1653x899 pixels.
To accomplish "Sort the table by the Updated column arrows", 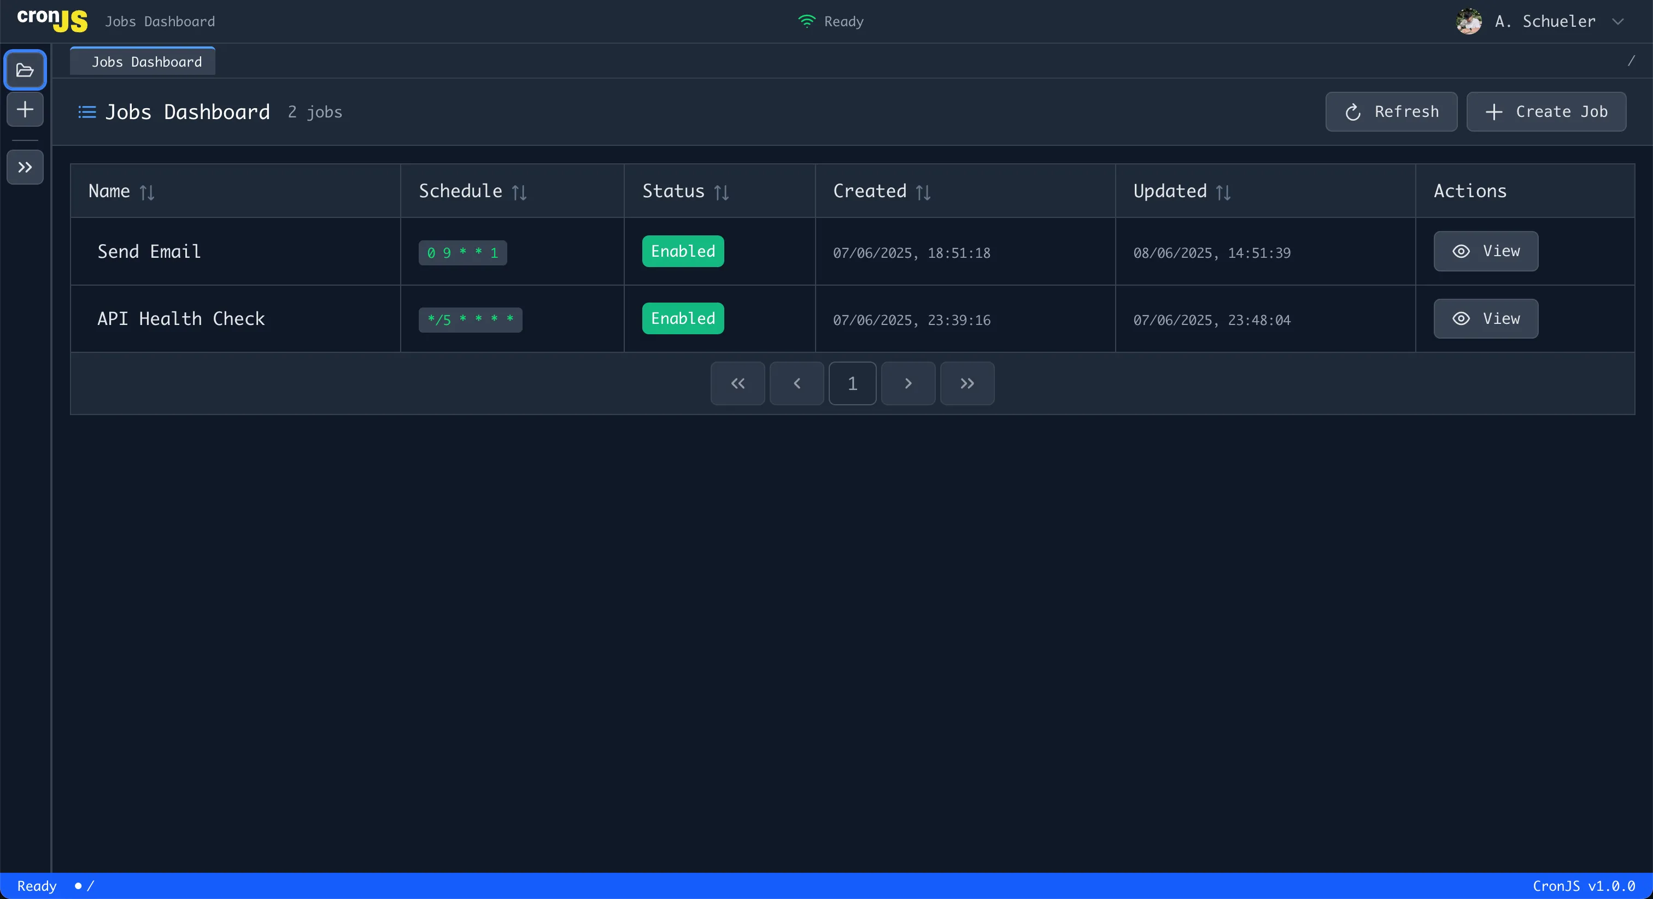I will click(x=1223, y=192).
